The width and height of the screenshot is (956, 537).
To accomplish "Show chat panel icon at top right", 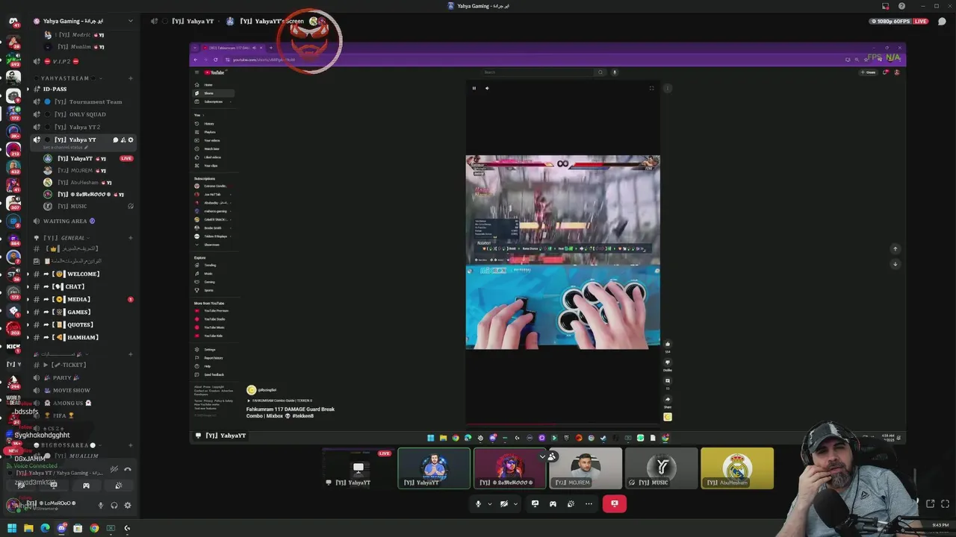I will (x=942, y=21).
